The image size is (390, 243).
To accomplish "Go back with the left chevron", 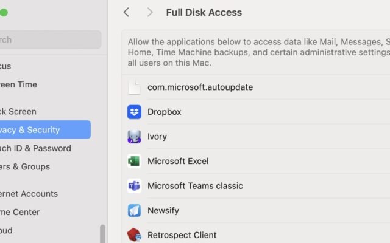I will click(x=126, y=12).
